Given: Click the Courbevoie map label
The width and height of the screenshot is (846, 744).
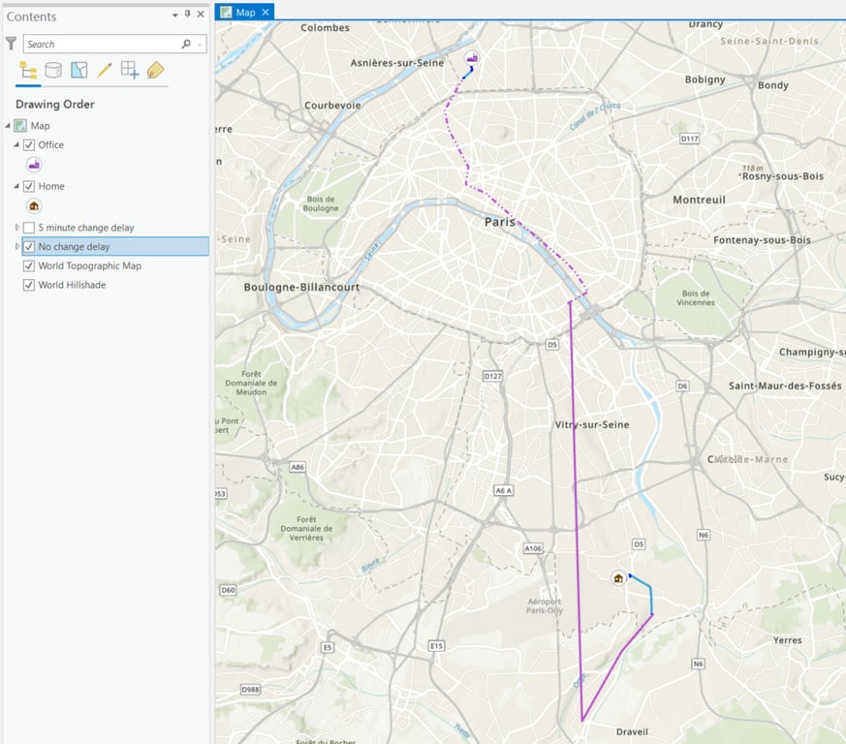Looking at the screenshot, I should (332, 106).
